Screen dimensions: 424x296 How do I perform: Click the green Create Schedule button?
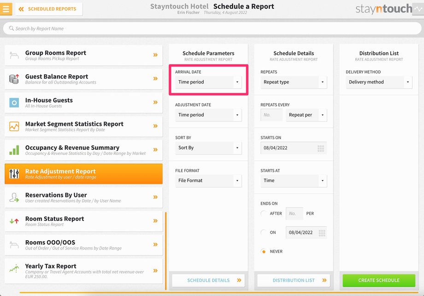point(379,280)
